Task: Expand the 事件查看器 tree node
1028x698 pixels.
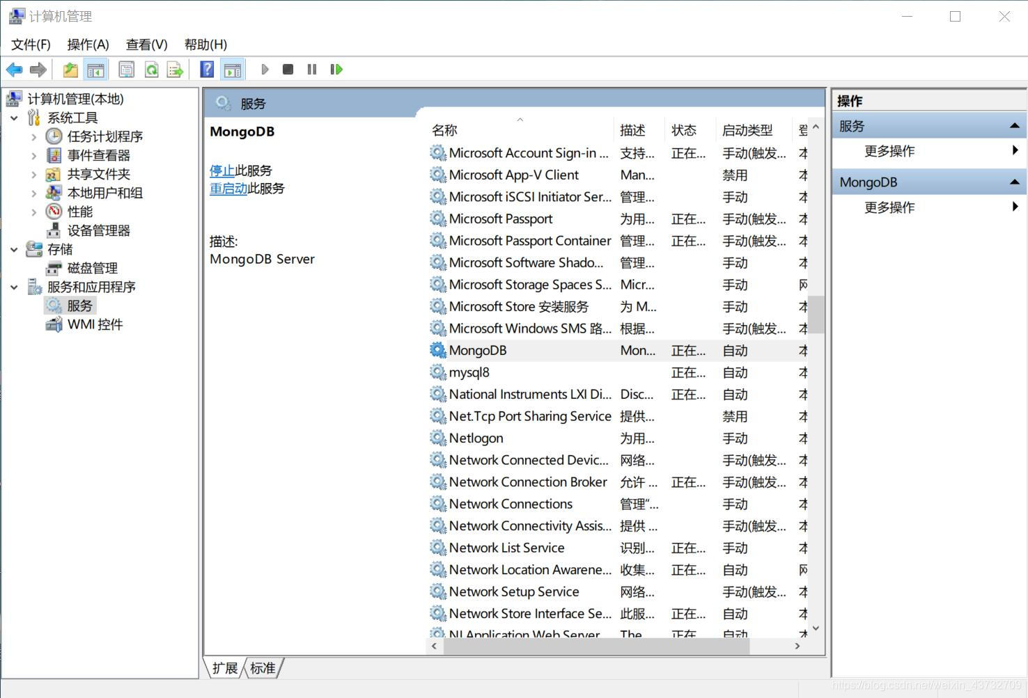Action: coord(33,156)
